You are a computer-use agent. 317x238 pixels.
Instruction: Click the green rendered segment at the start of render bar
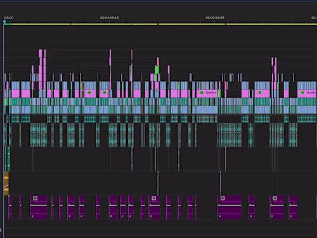coord(8,24)
